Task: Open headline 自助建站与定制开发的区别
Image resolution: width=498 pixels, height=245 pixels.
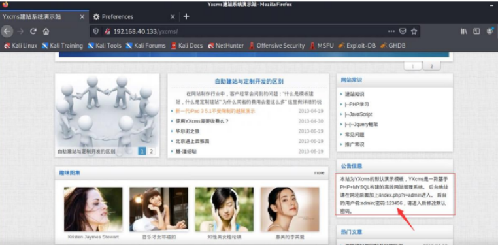Action: (x=249, y=82)
